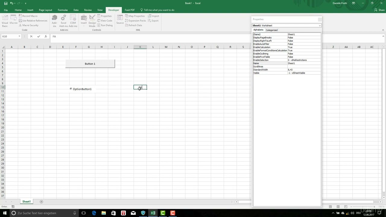Open Excel Add-ins manager
The width and height of the screenshot is (386, 217).
click(63, 20)
